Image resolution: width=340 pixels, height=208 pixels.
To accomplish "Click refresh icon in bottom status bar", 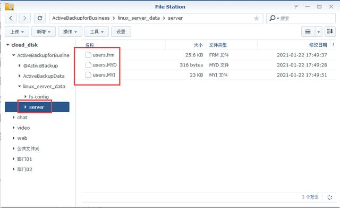I will pyautogui.click(x=330, y=197).
